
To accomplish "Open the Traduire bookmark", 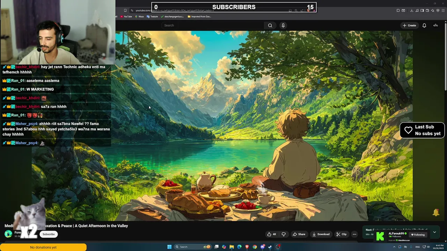I will coord(152,16).
